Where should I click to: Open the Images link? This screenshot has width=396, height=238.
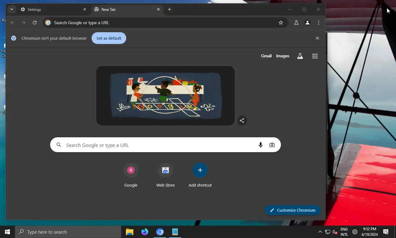tap(283, 56)
